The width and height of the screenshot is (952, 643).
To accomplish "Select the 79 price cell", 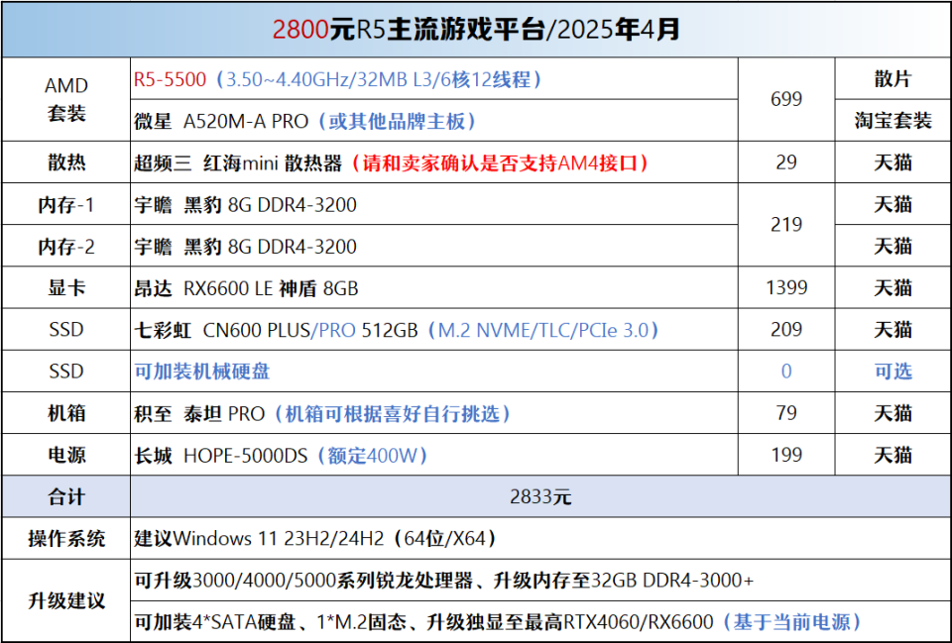I will (x=786, y=413).
